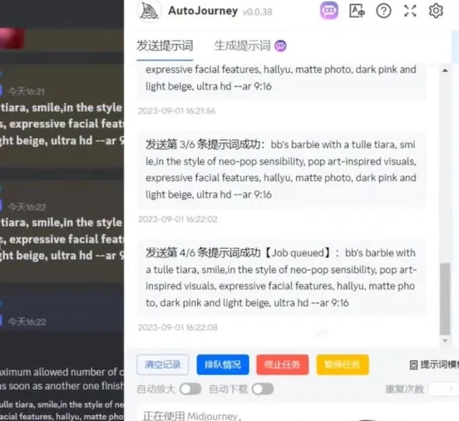Click the fullscreen expand icon
Image resolution: width=459 pixels, height=421 pixels.
click(410, 11)
